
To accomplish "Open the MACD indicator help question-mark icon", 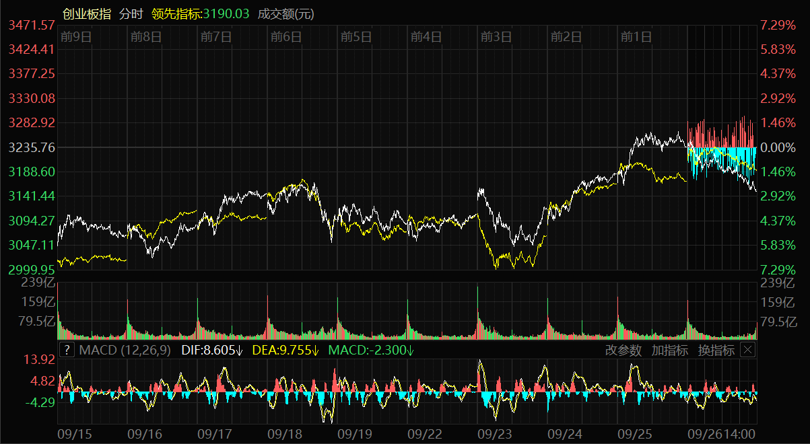I will [x=67, y=350].
